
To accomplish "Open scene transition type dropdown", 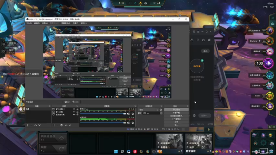I will pyautogui.click(x=149, y=110).
